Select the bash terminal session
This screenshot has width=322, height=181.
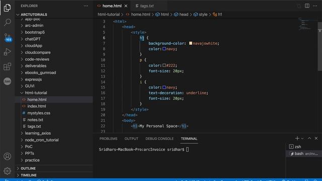[303, 153]
